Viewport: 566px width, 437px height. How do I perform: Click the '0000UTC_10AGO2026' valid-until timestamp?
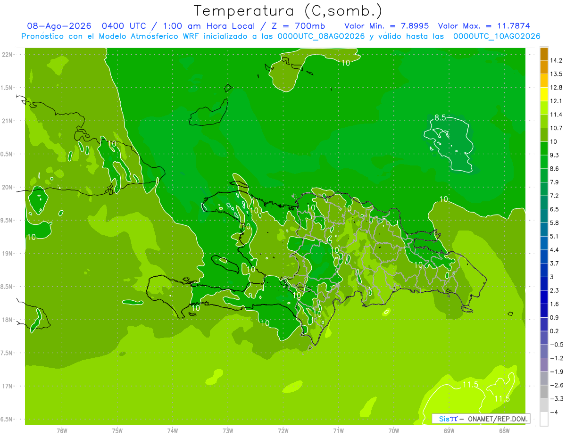tap(497, 36)
